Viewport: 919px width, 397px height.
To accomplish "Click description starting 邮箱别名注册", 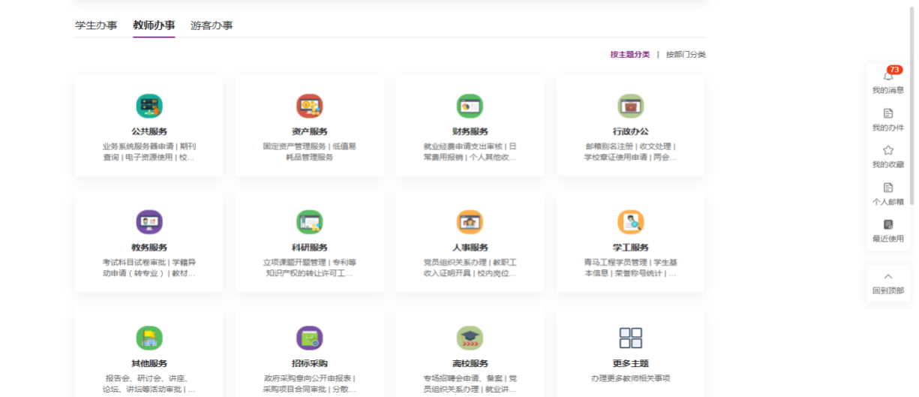I will click(x=630, y=152).
